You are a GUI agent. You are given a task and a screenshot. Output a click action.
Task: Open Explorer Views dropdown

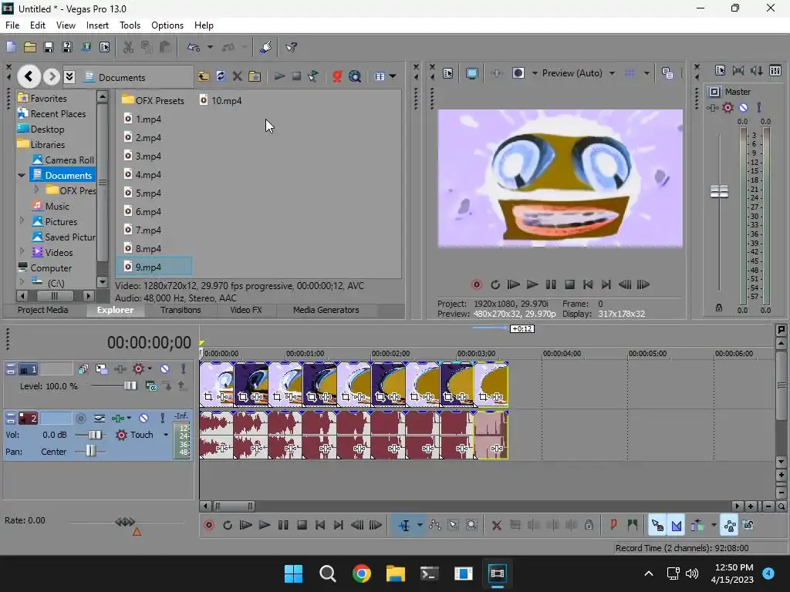(x=393, y=76)
